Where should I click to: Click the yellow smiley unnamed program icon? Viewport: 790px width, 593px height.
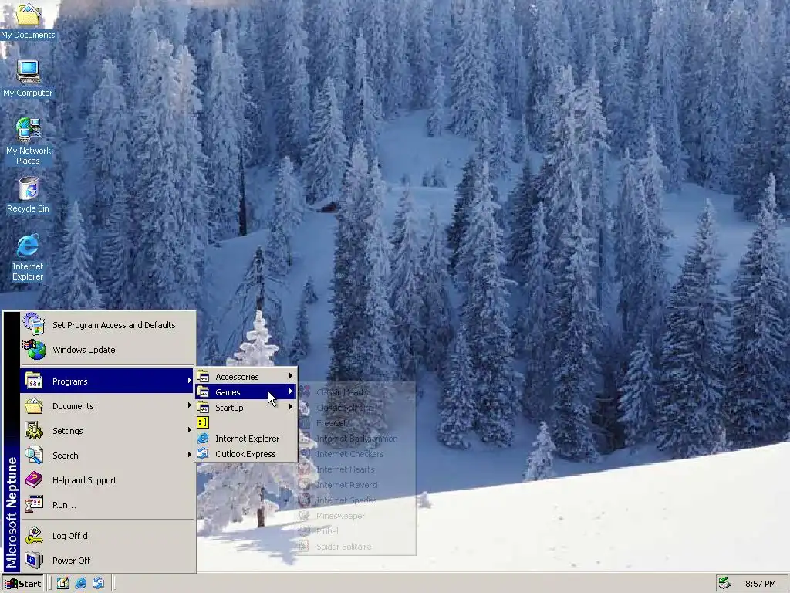click(203, 423)
